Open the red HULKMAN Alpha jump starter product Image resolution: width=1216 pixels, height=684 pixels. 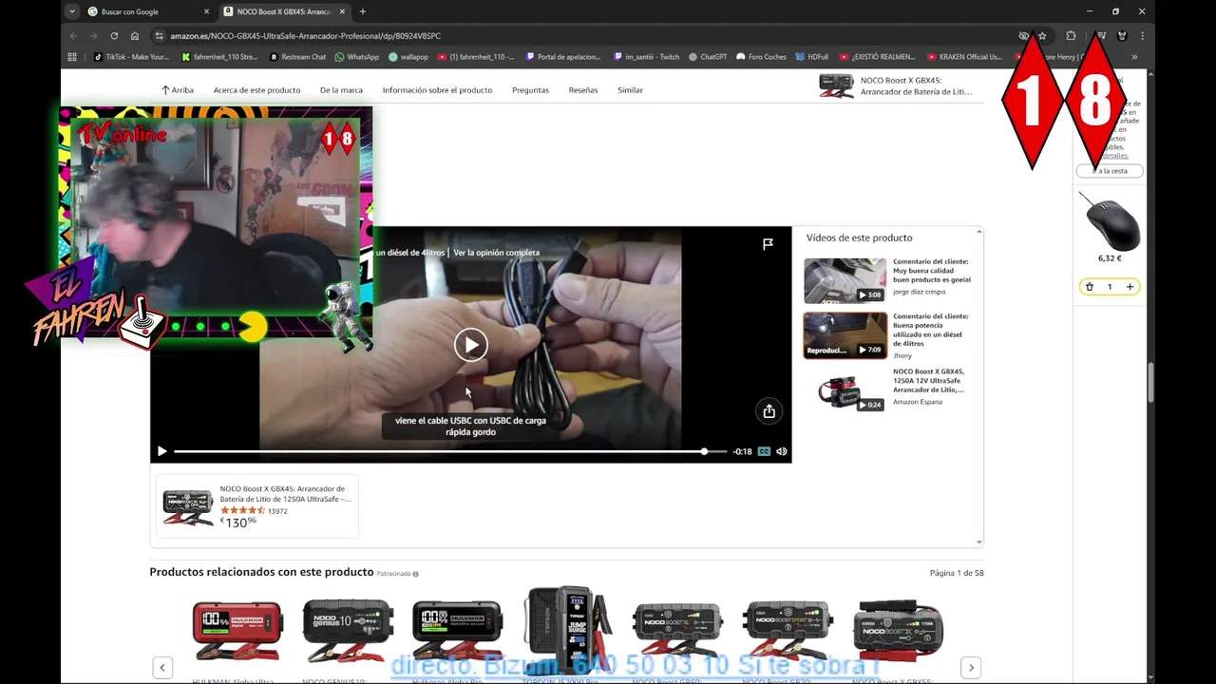point(237,631)
